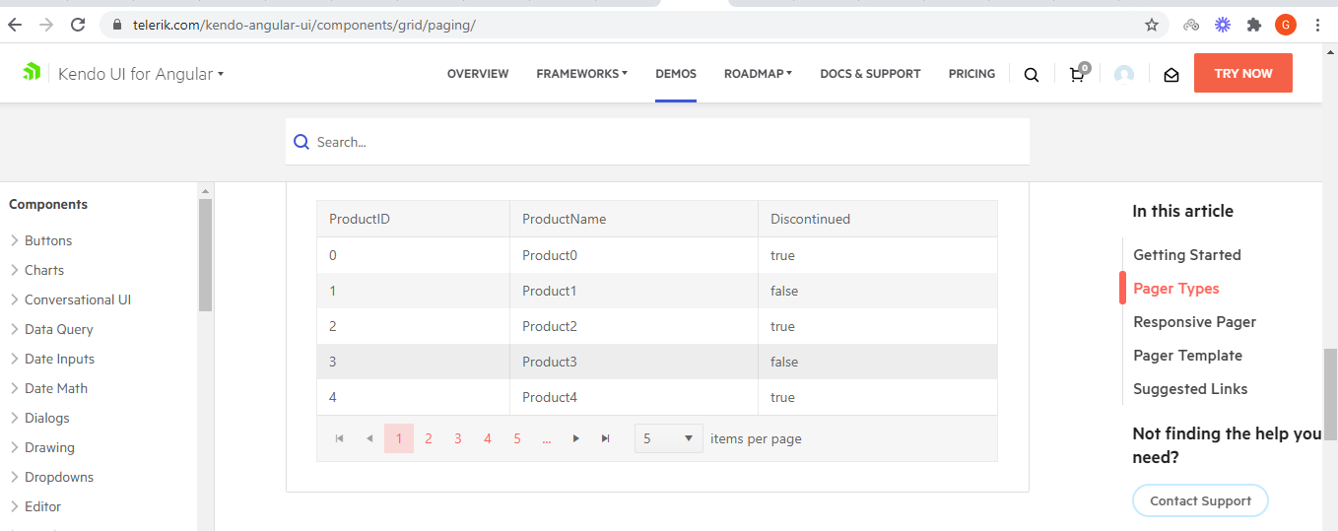Click the user account avatar icon
Image resolution: width=1338 pixels, height=531 pixels.
click(x=1124, y=74)
